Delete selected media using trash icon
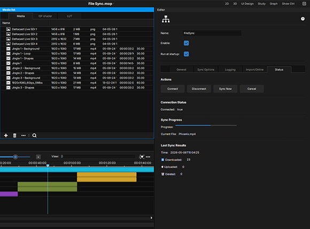Screen dimensions: 310x229 [x=14, y=135]
